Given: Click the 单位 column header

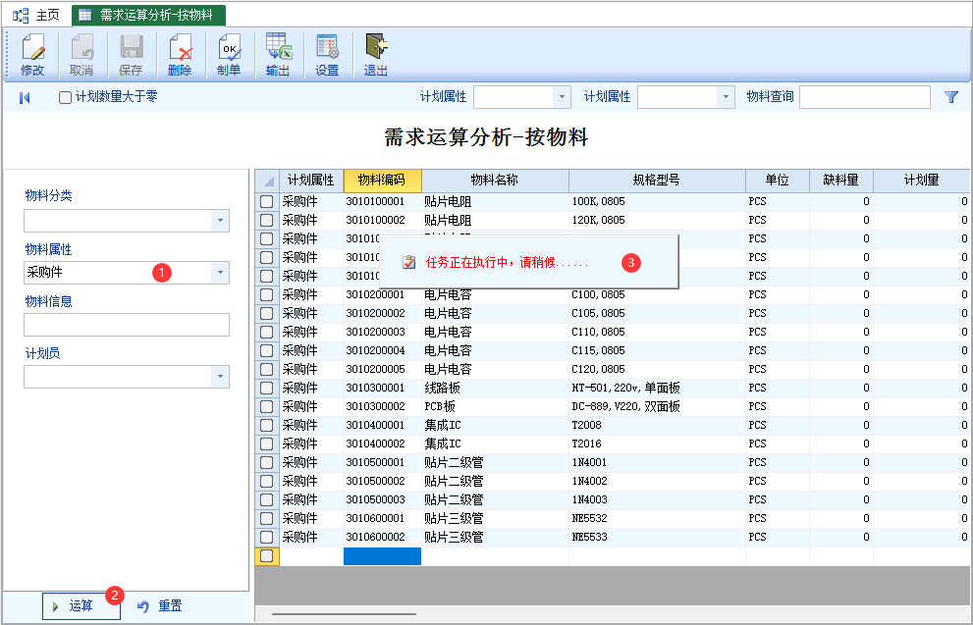Looking at the screenshot, I should [x=778, y=181].
